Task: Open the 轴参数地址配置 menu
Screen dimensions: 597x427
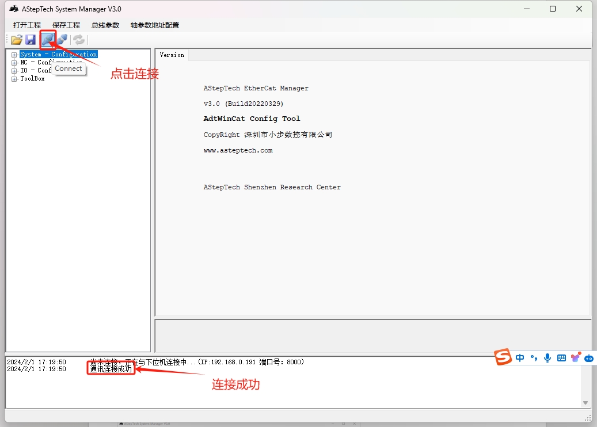Action: 155,25
